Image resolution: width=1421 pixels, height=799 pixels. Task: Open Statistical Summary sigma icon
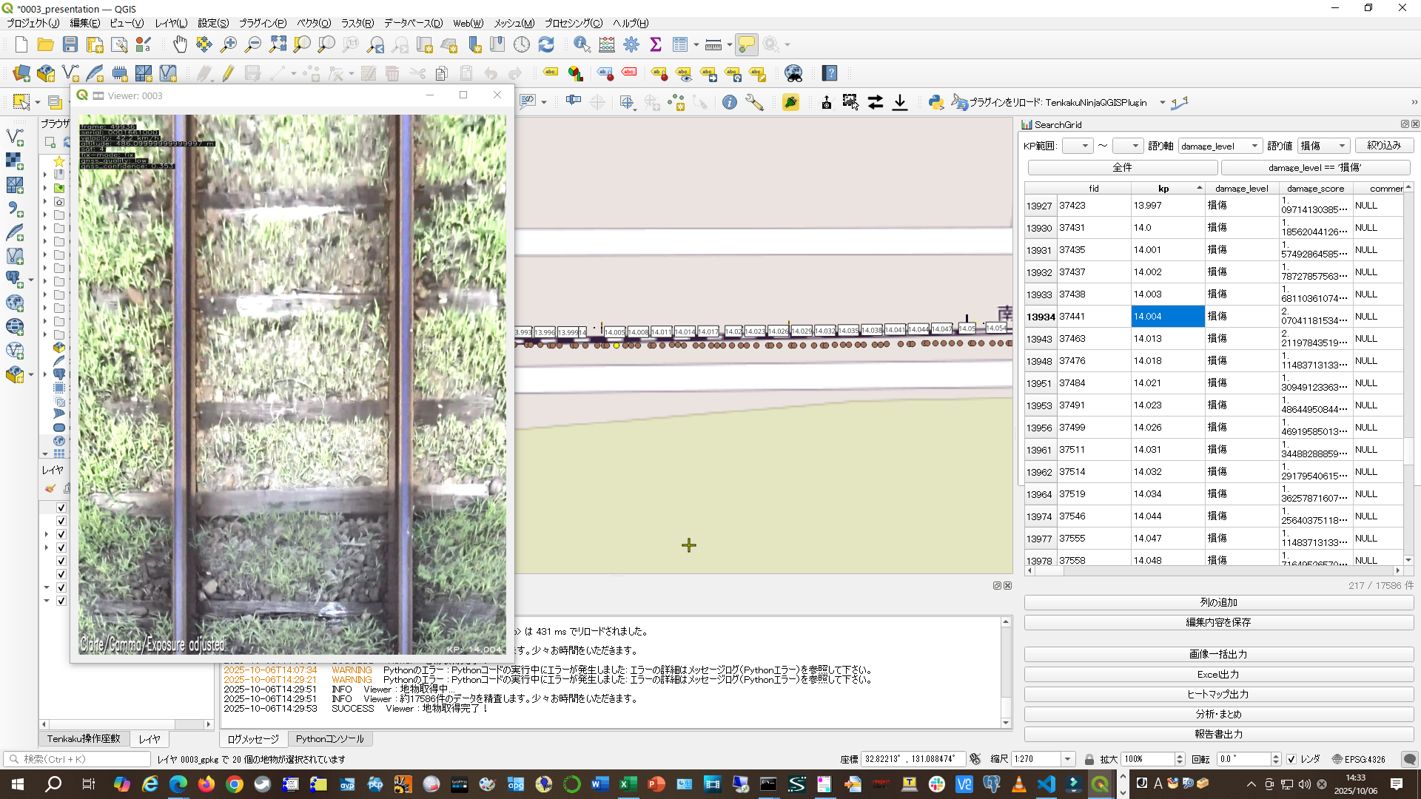point(655,45)
